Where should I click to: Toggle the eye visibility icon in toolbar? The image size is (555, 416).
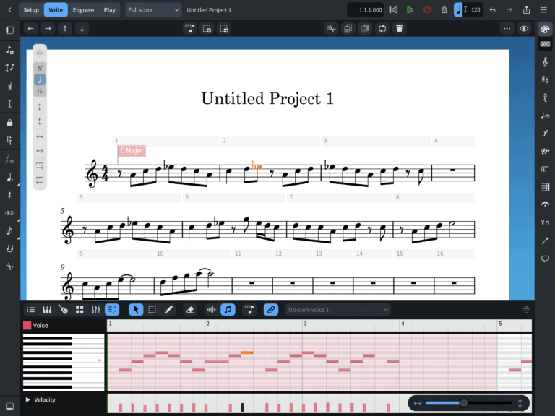pyautogui.click(x=524, y=29)
